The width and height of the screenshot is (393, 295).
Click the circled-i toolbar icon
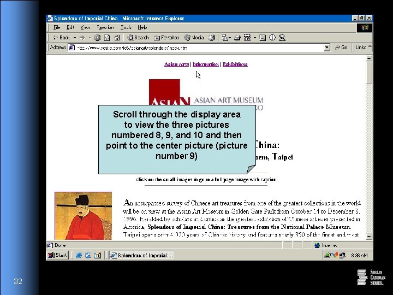[x=272, y=38]
